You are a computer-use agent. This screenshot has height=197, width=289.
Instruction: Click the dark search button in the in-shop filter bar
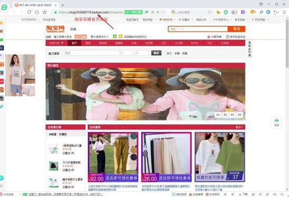point(156,53)
